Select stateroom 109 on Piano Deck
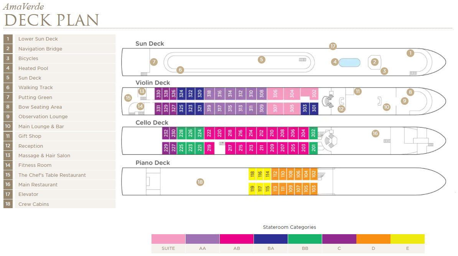The height and width of the screenshot is (256, 458). (x=290, y=189)
